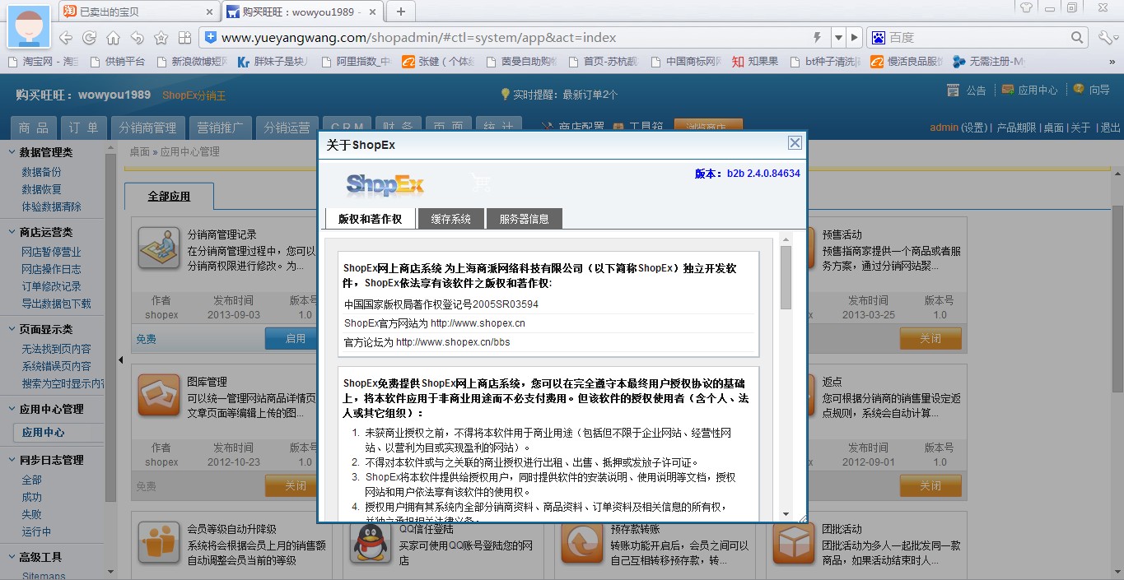Open the 分销运营 menu
This screenshot has height=580, width=1124.
[287, 128]
